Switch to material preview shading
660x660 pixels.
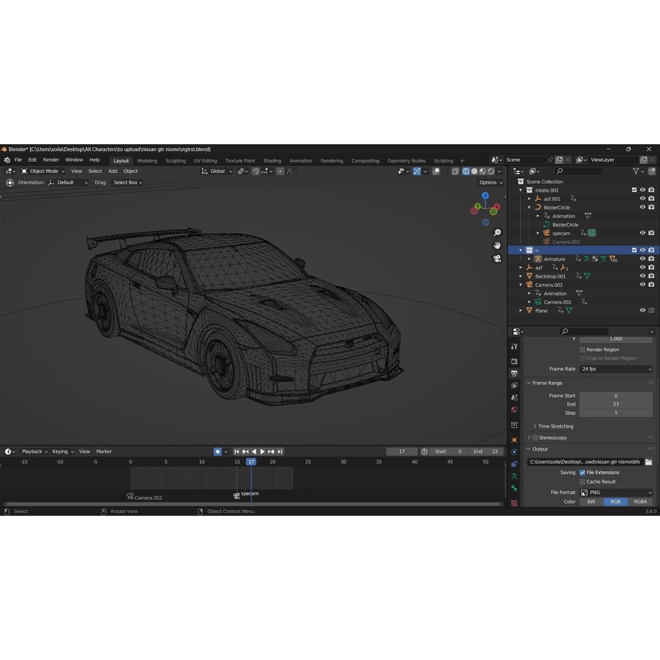pos(483,171)
